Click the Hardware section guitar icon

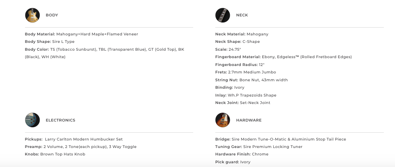point(223,120)
